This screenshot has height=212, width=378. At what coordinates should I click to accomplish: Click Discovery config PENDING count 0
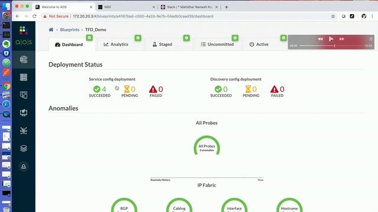[x=251, y=91]
